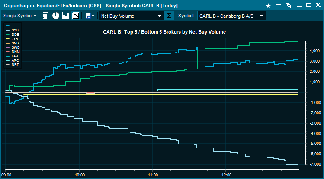Toggle DDB series in the legend
The height and width of the screenshot is (179, 324).
coord(15,34)
